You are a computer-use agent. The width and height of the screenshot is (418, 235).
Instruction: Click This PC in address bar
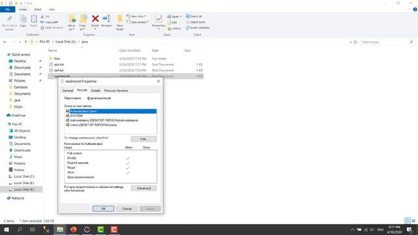(x=44, y=42)
